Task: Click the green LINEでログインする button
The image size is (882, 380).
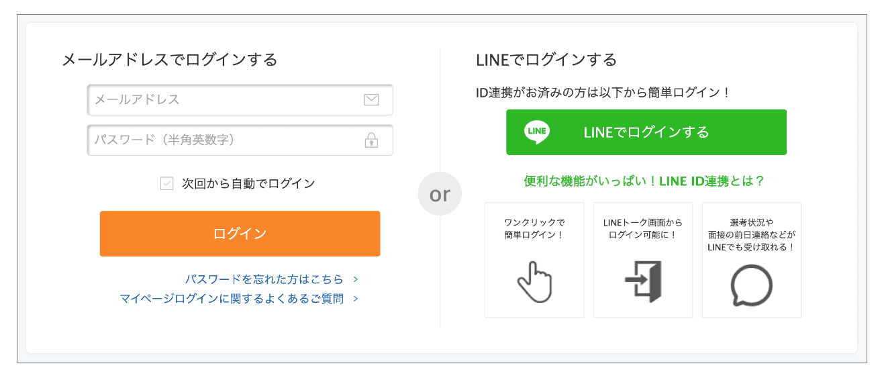Action: pos(646,132)
